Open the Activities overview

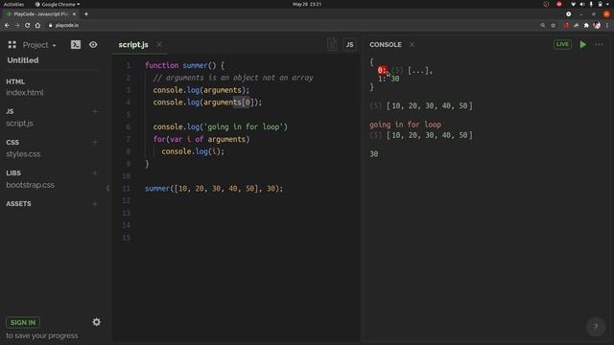(x=13, y=4)
